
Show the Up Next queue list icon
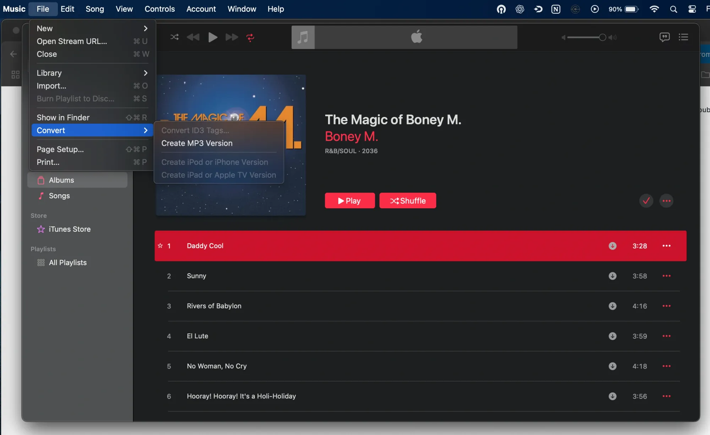[684, 37]
